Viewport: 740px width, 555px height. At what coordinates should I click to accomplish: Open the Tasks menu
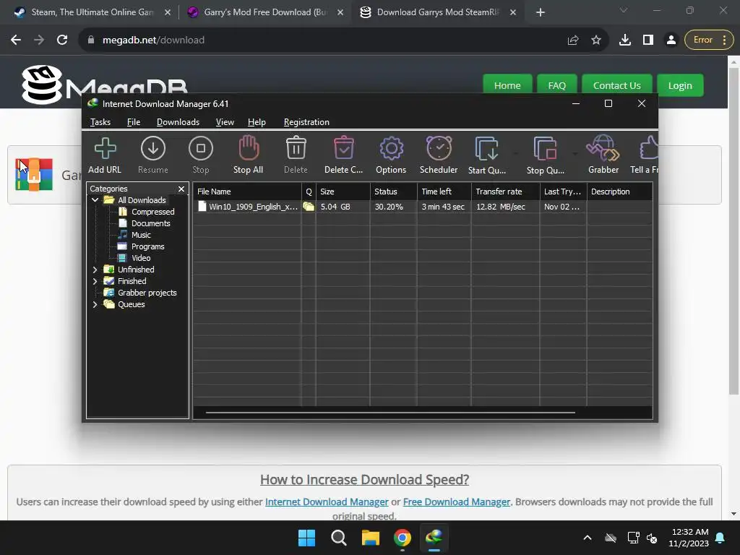coord(100,122)
